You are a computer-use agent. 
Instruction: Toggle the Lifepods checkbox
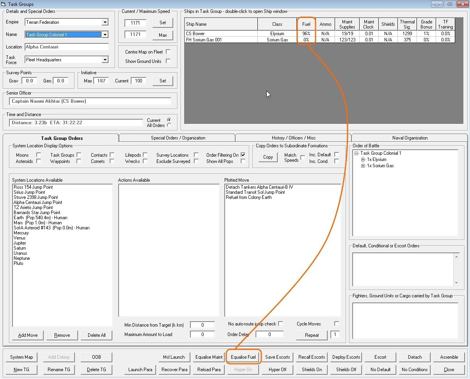click(145, 155)
